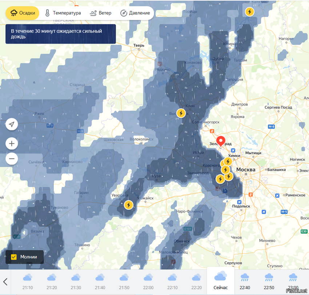This screenshot has width=309, height=295.
Task: Pick the 23:00 forecast time
Action: coord(293,281)
